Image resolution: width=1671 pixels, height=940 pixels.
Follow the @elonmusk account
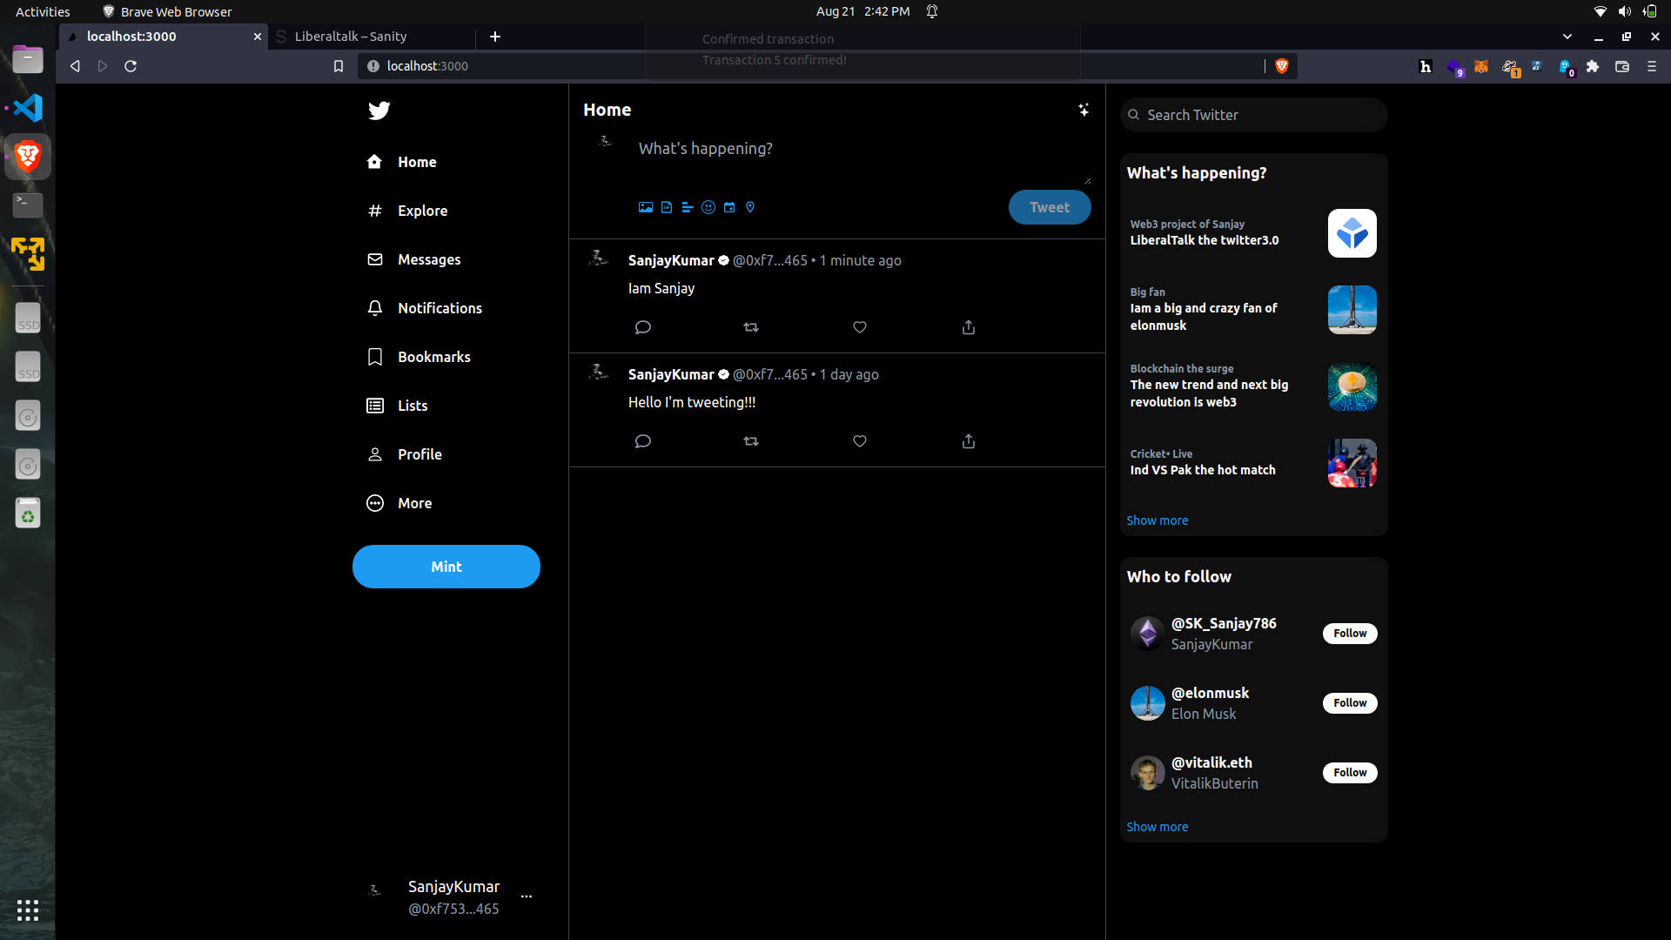(x=1349, y=702)
